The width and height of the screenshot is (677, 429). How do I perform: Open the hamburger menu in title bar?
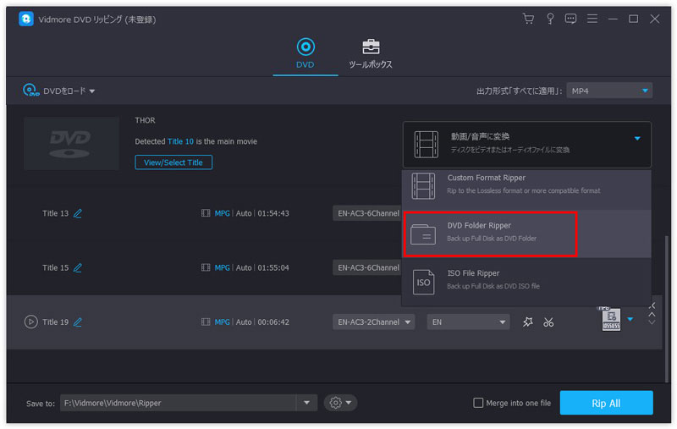pos(592,19)
